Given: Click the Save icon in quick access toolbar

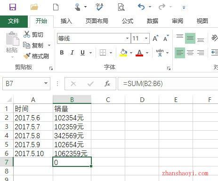Looking at the screenshot, I should coord(13,7).
